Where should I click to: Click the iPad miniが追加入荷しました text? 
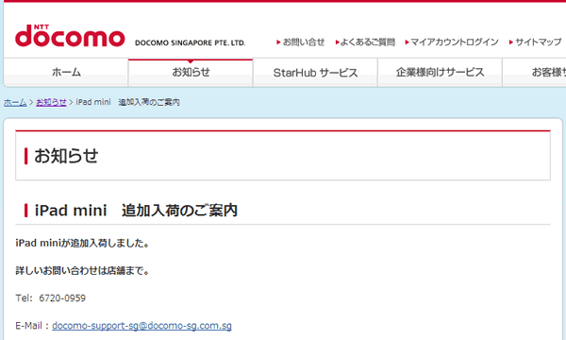coord(82,243)
